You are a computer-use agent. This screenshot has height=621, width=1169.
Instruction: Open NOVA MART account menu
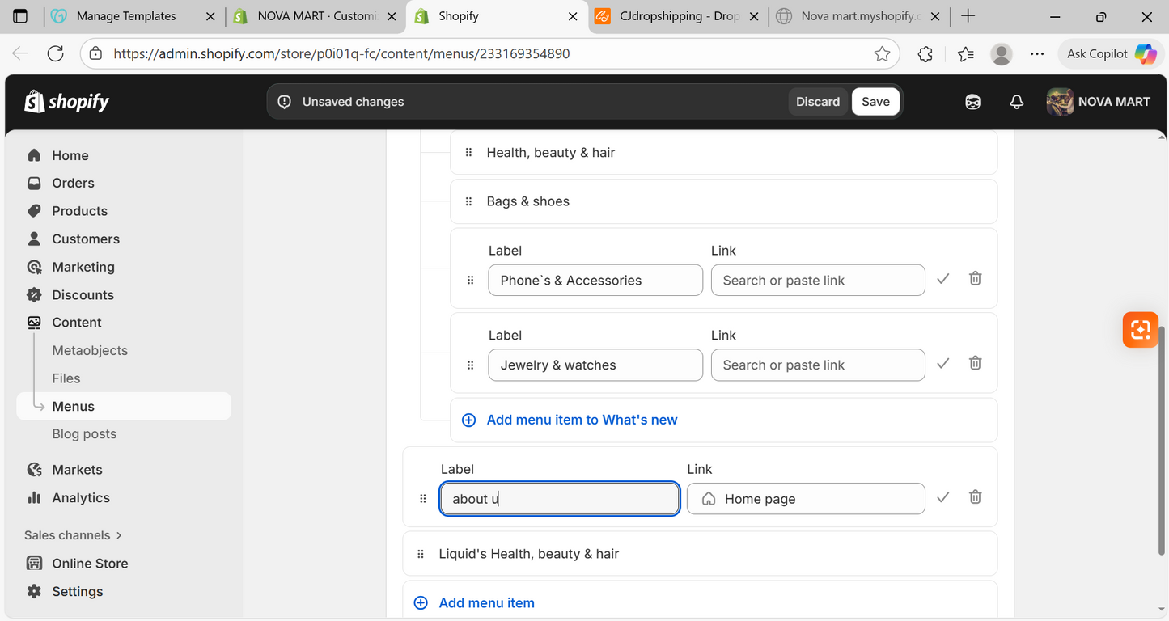1098,102
